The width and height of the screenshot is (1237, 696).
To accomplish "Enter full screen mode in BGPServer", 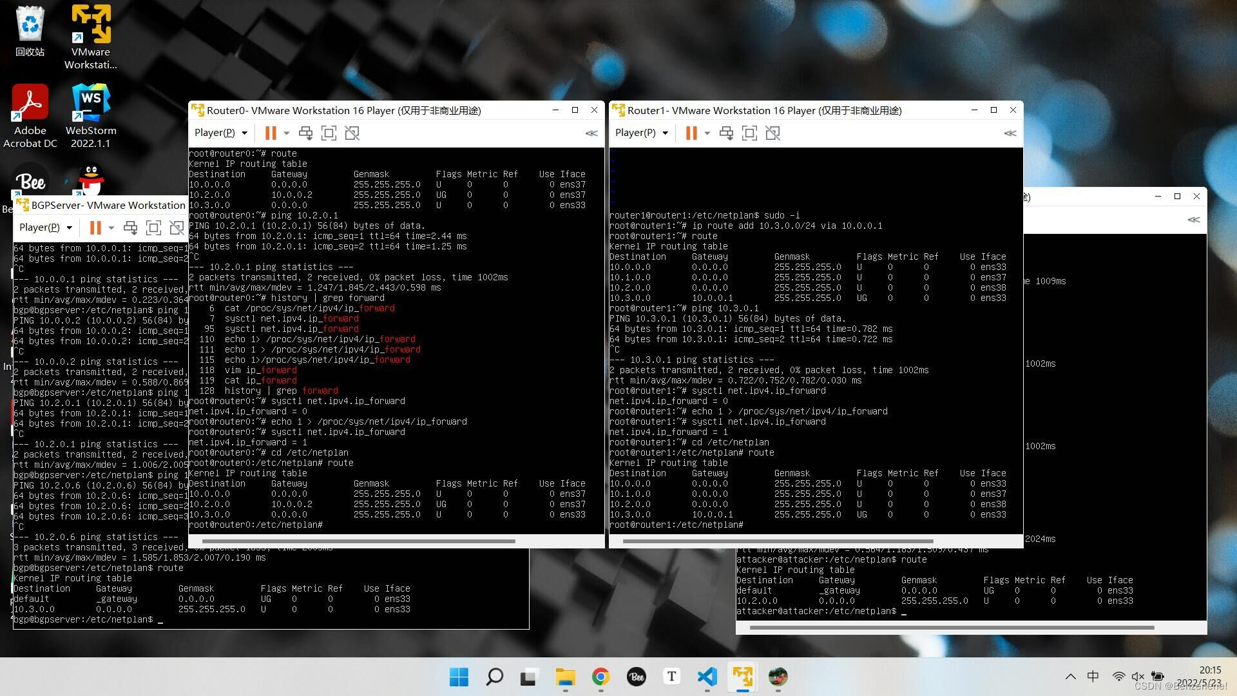I will (153, 227).
